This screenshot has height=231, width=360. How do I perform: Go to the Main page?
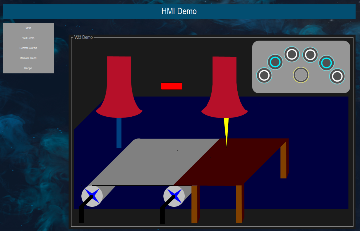[x=28, y=28]
